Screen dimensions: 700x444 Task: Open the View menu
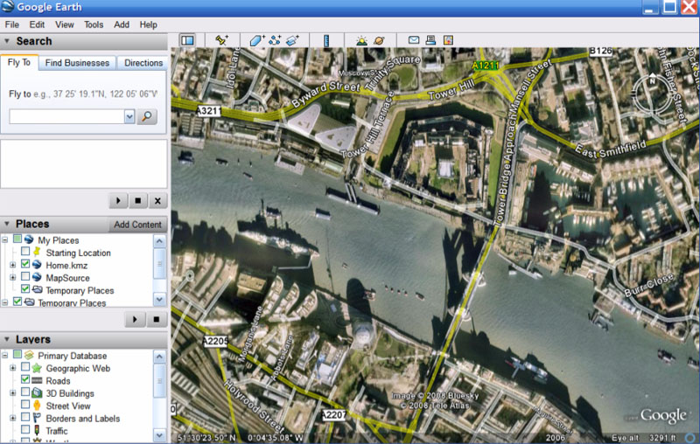coord(64,24)
